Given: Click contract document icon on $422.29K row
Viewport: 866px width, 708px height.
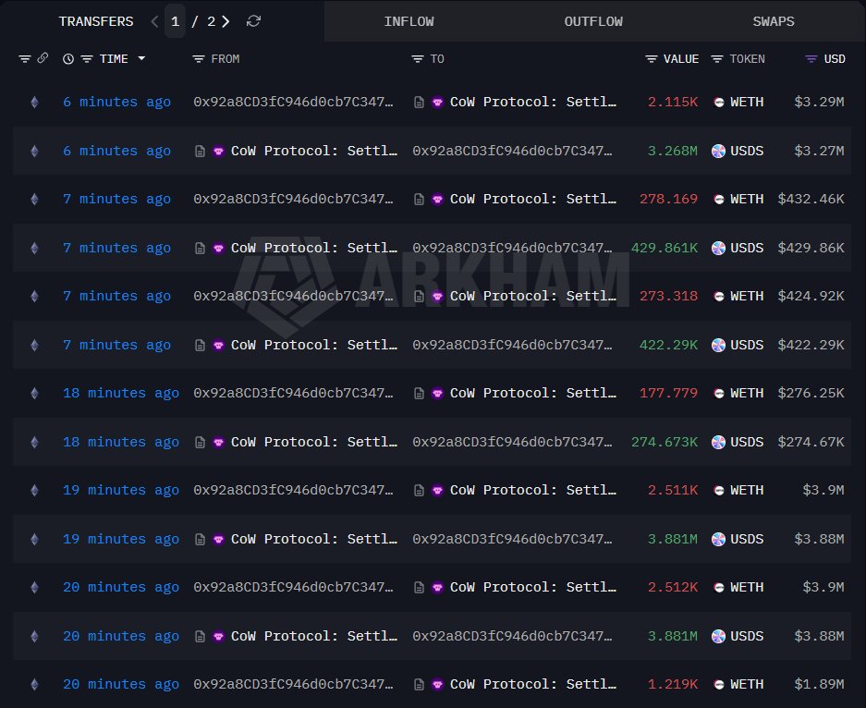Looking at the screenshot, I should [x=200, y=345].
